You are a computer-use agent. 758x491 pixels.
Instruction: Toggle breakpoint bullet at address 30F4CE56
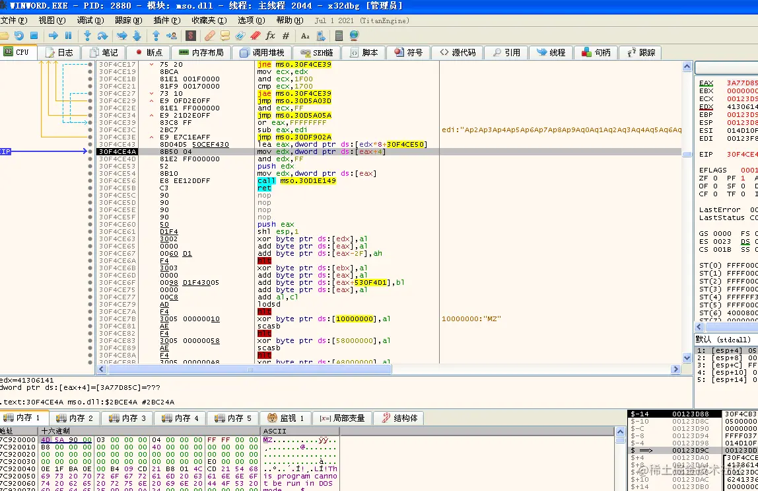pyautogui.click(x=90, y=180)
